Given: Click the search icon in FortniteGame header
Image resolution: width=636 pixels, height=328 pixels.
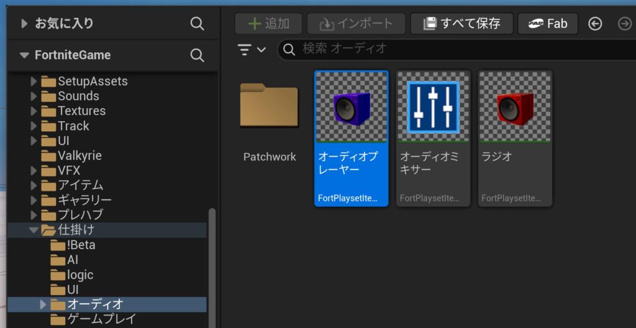Looking at the screenshot, I should (197, 55).
